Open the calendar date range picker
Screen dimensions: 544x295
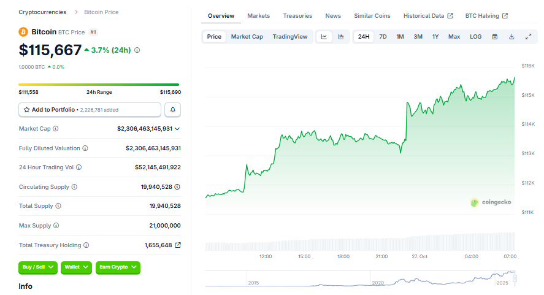(495, 37)
